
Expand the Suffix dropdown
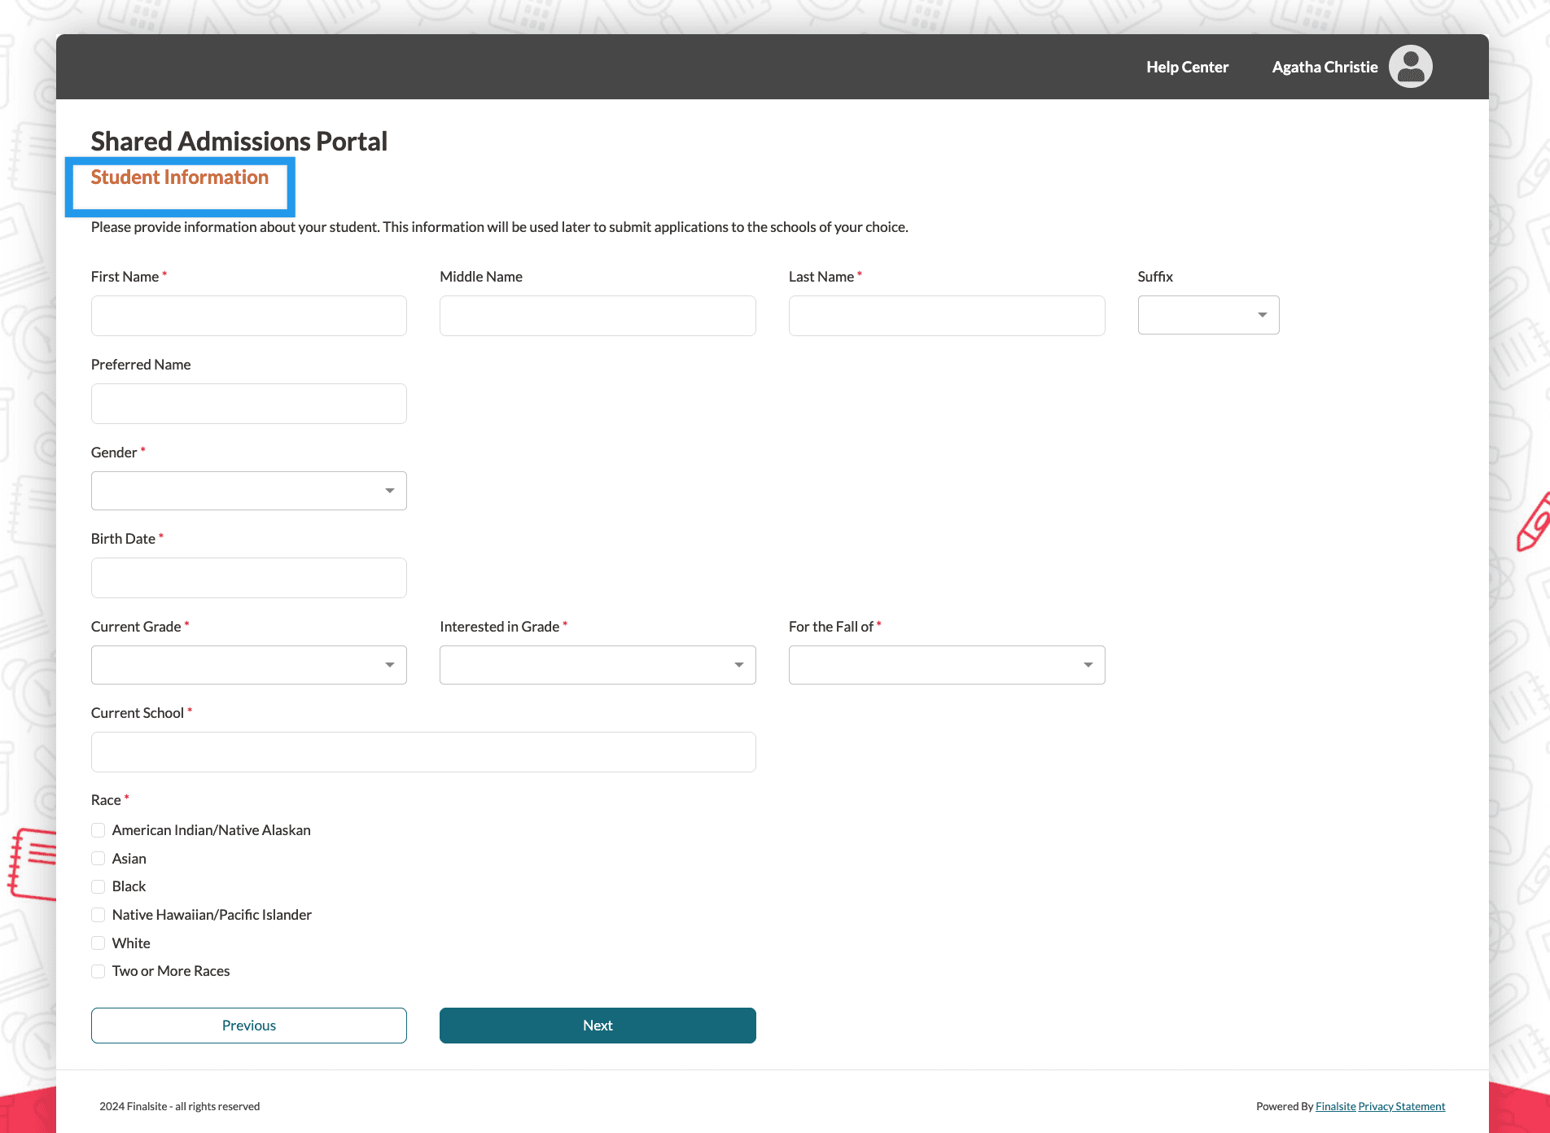pos(1208,315)
